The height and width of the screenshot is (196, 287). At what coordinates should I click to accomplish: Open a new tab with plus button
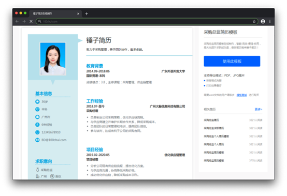87,13
